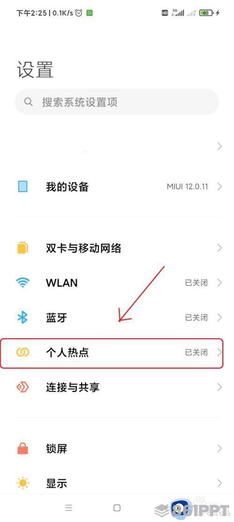The width and height of the screenshot is (234, 522).
Task: Tap the My Device (我的设备) tablet icon
Action: (x=23, y=187)
